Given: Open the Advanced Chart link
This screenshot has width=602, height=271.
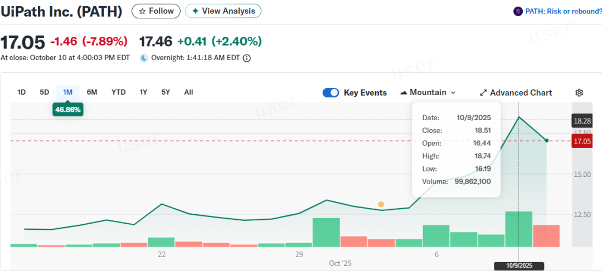Looking at the screenshot, I should 521,93.
